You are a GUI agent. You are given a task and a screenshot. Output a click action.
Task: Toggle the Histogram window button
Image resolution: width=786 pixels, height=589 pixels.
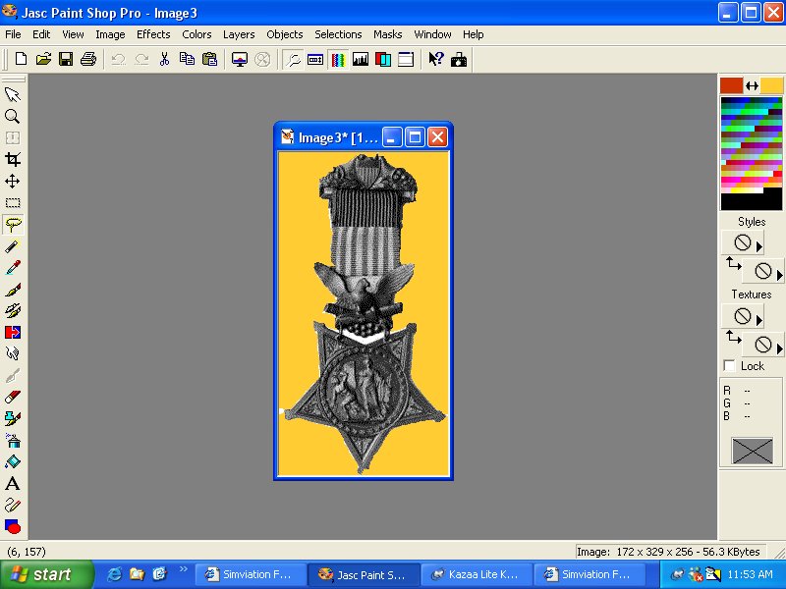coord(360,59)
